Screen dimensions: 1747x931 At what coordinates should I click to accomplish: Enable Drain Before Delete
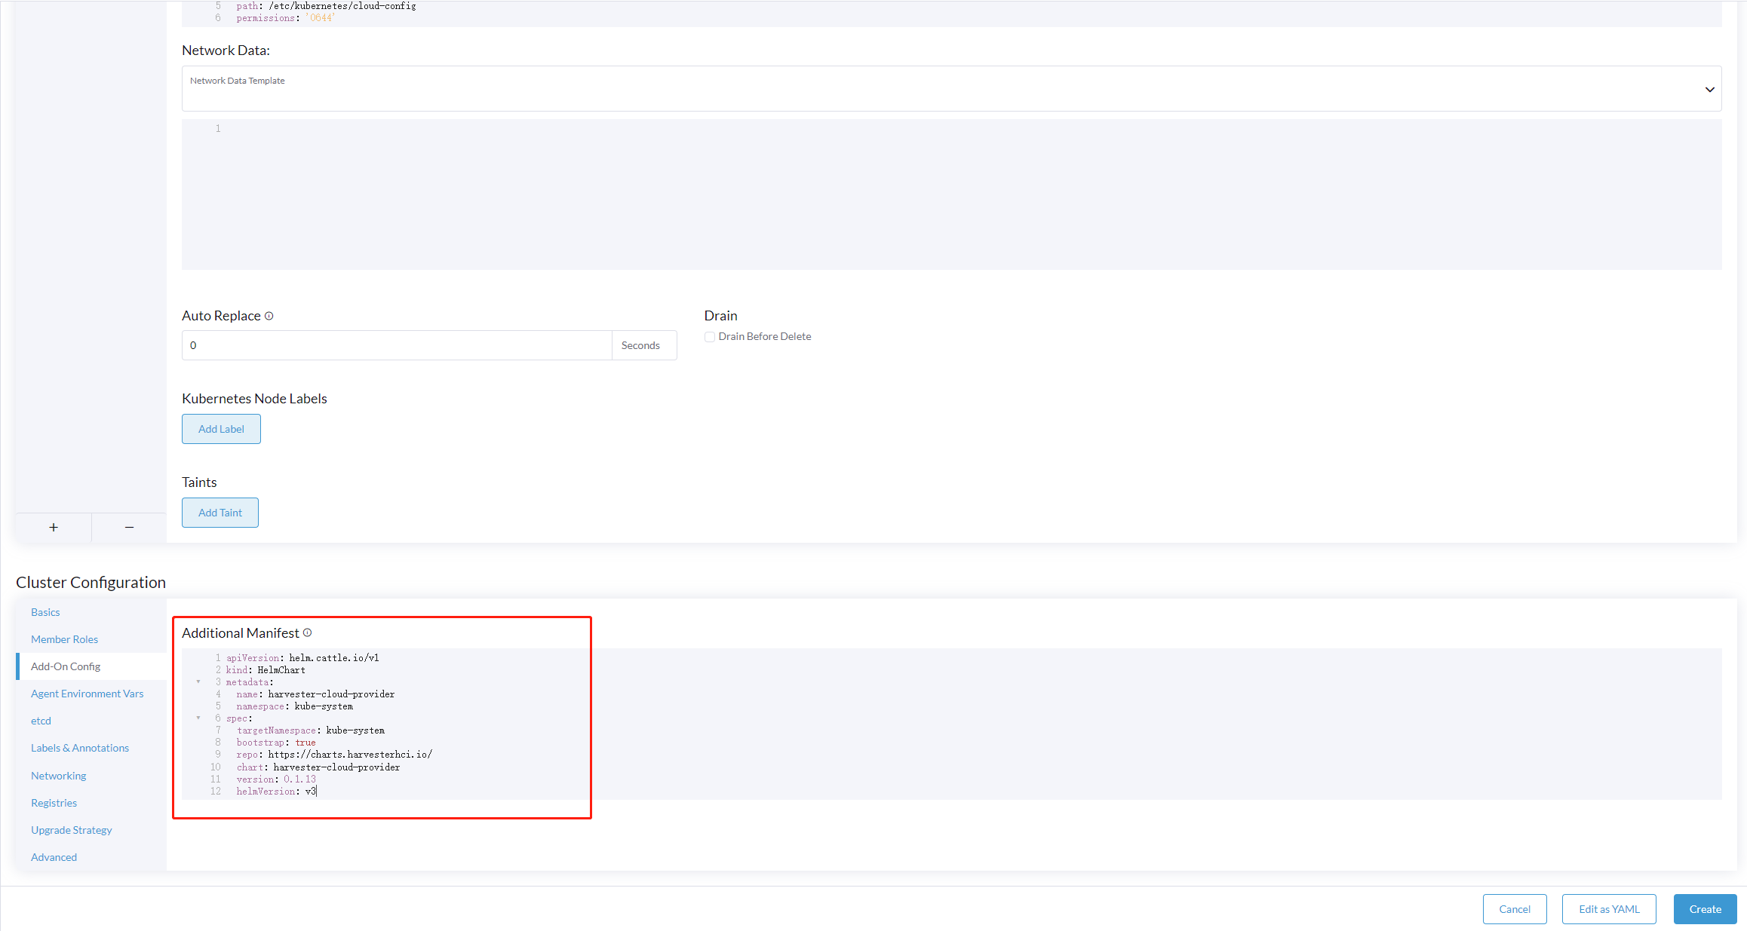pos(709,336)
